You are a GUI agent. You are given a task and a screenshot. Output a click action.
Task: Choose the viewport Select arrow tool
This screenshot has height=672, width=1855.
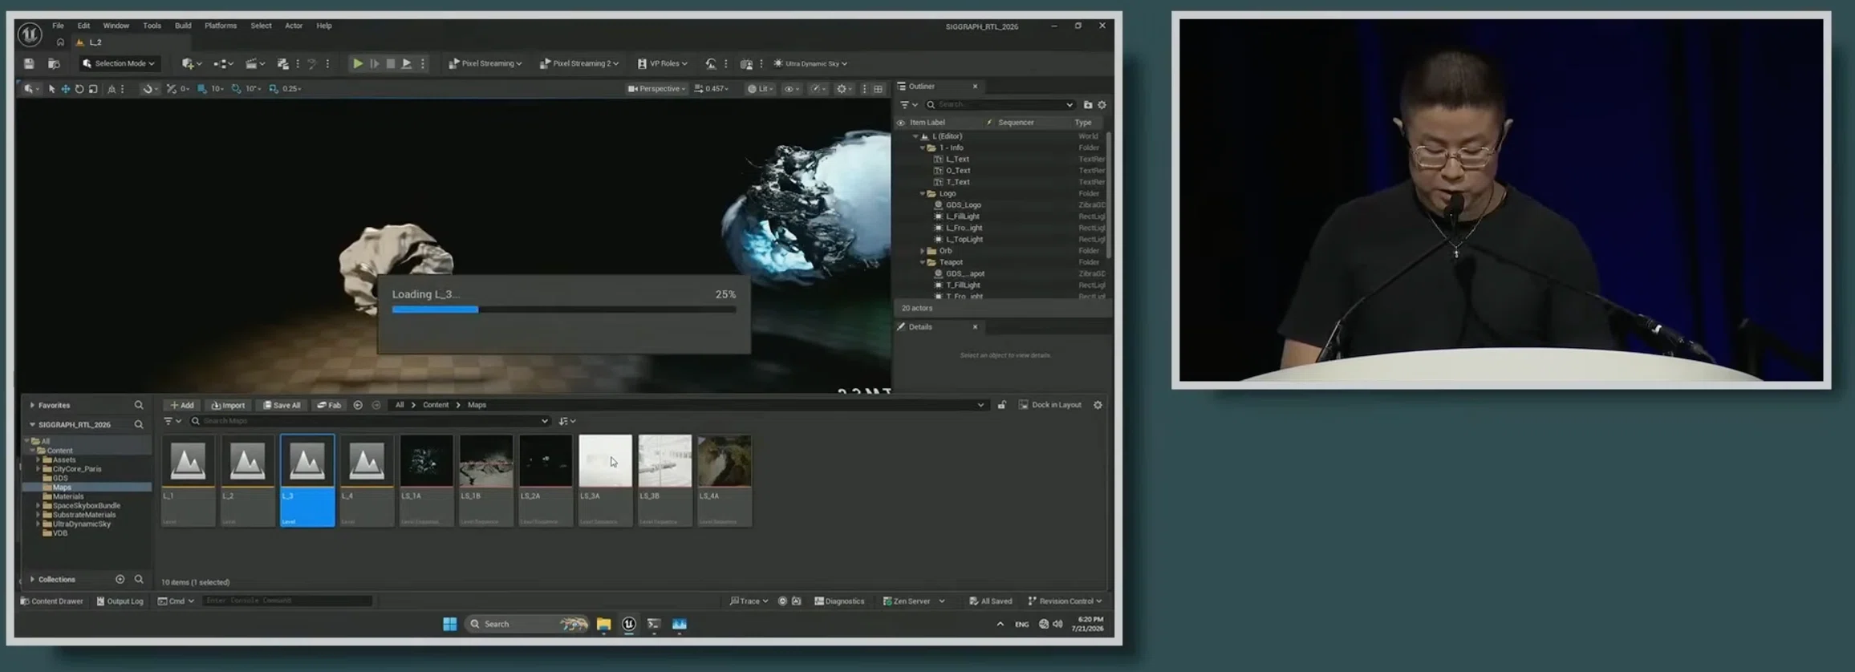tap(52, 89)
